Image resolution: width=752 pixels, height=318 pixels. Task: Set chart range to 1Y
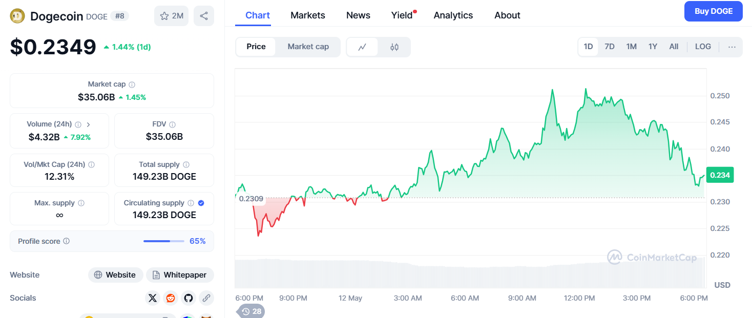(653, 47)
